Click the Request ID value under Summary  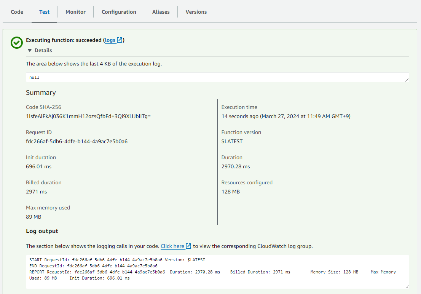pos(77,141)
